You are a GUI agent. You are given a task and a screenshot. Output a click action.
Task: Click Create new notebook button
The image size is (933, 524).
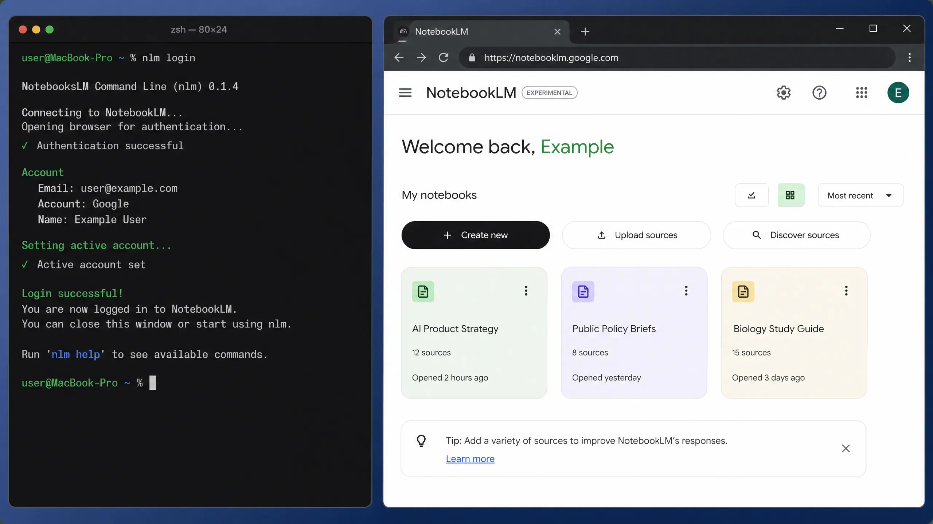(x=476, y=235)
